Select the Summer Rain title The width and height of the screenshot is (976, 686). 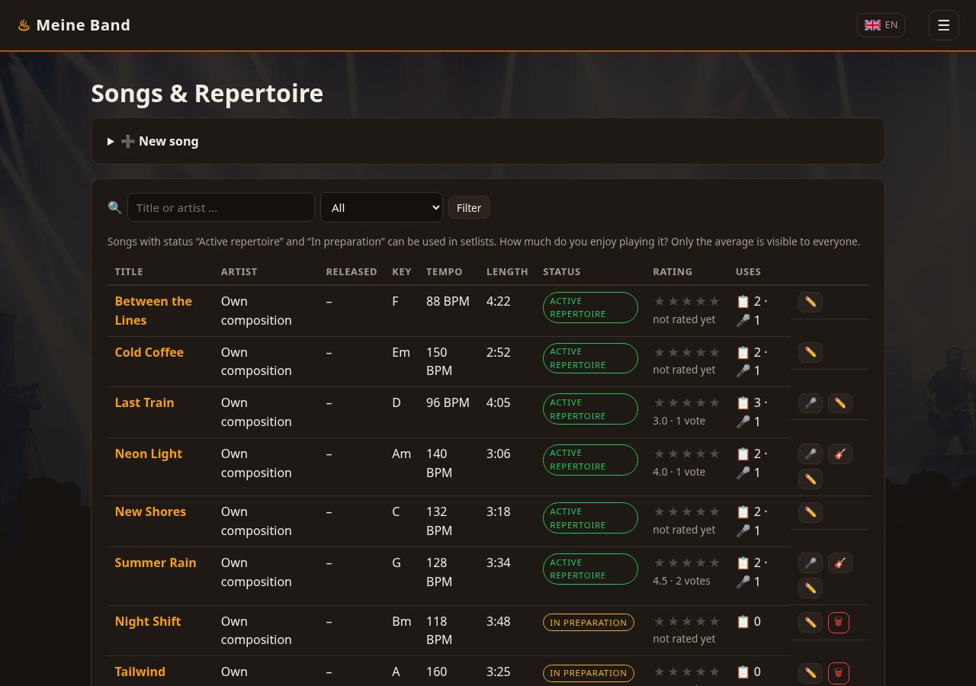point(156,563)
